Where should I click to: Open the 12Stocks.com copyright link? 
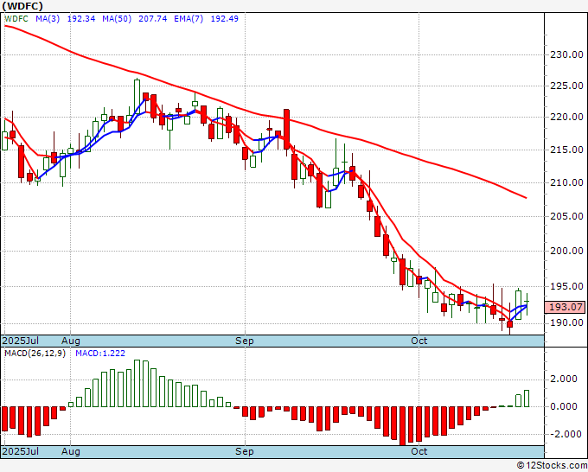tap(552, 466)
